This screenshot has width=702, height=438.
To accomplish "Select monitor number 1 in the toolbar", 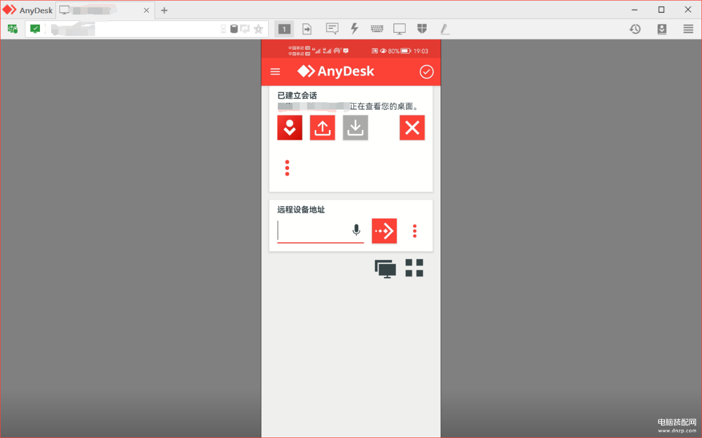I will pos(284,29).
